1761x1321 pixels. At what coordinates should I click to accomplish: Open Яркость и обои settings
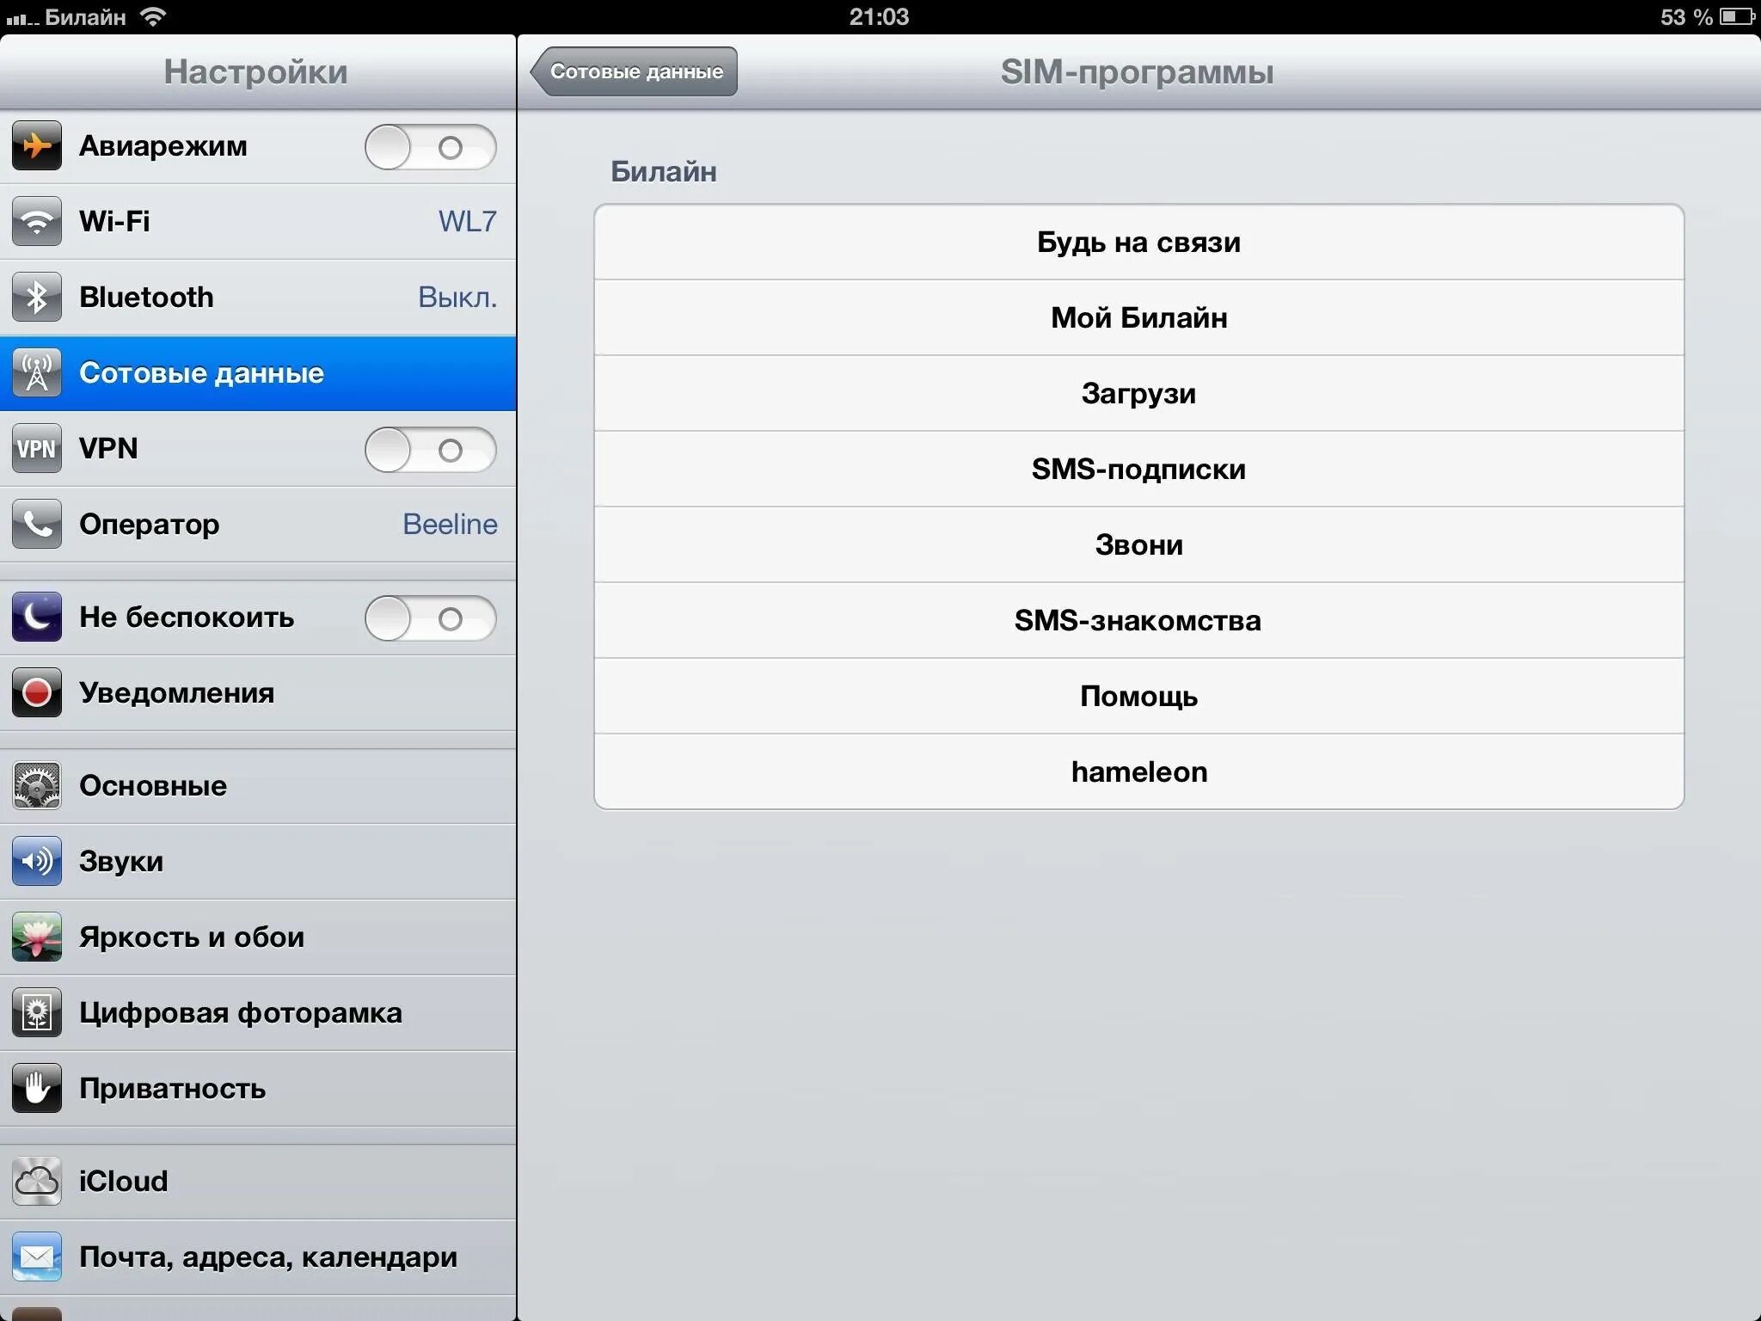tap(258, 937)
